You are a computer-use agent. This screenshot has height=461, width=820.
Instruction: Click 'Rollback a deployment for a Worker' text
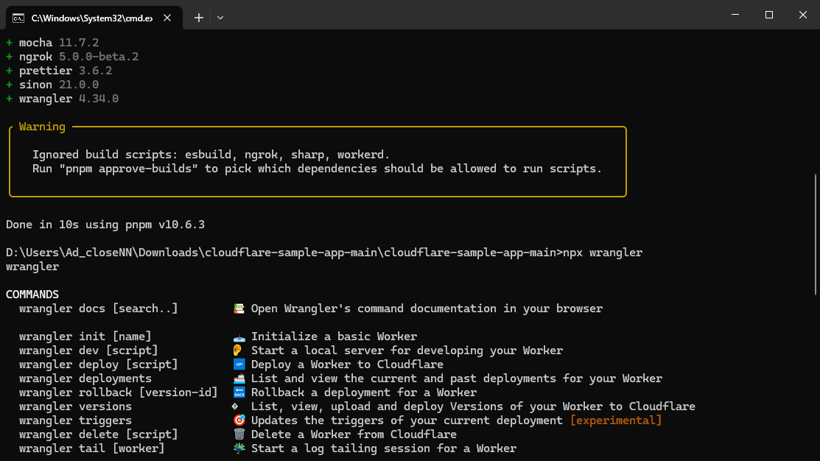(364, 393)
